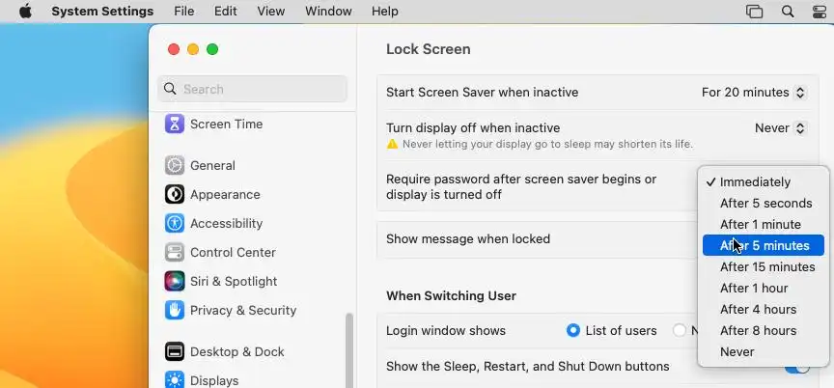
Task: Open Siri & Spotlight icon
Action: pos(175,281)
